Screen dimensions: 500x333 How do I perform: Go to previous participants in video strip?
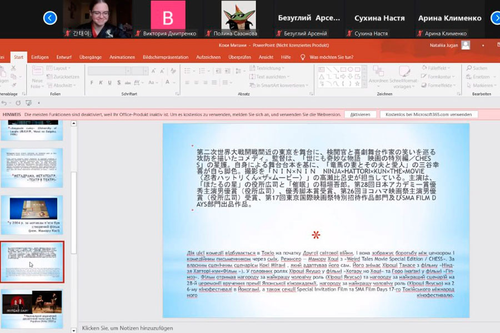point(50,18)
